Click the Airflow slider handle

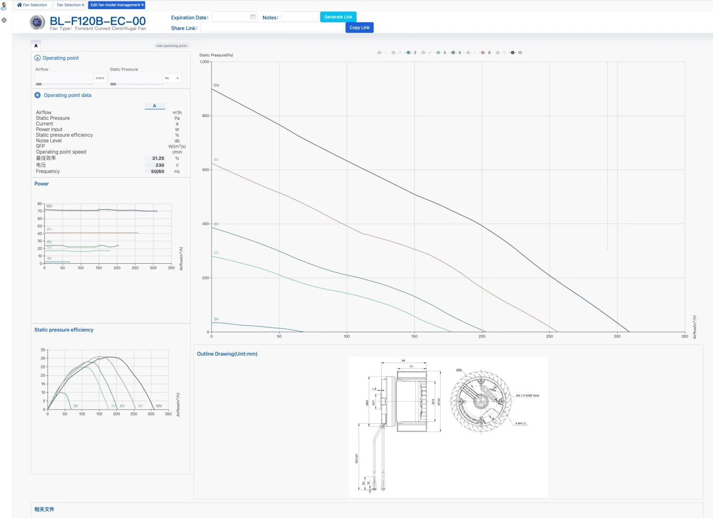[x=39, y=84]
